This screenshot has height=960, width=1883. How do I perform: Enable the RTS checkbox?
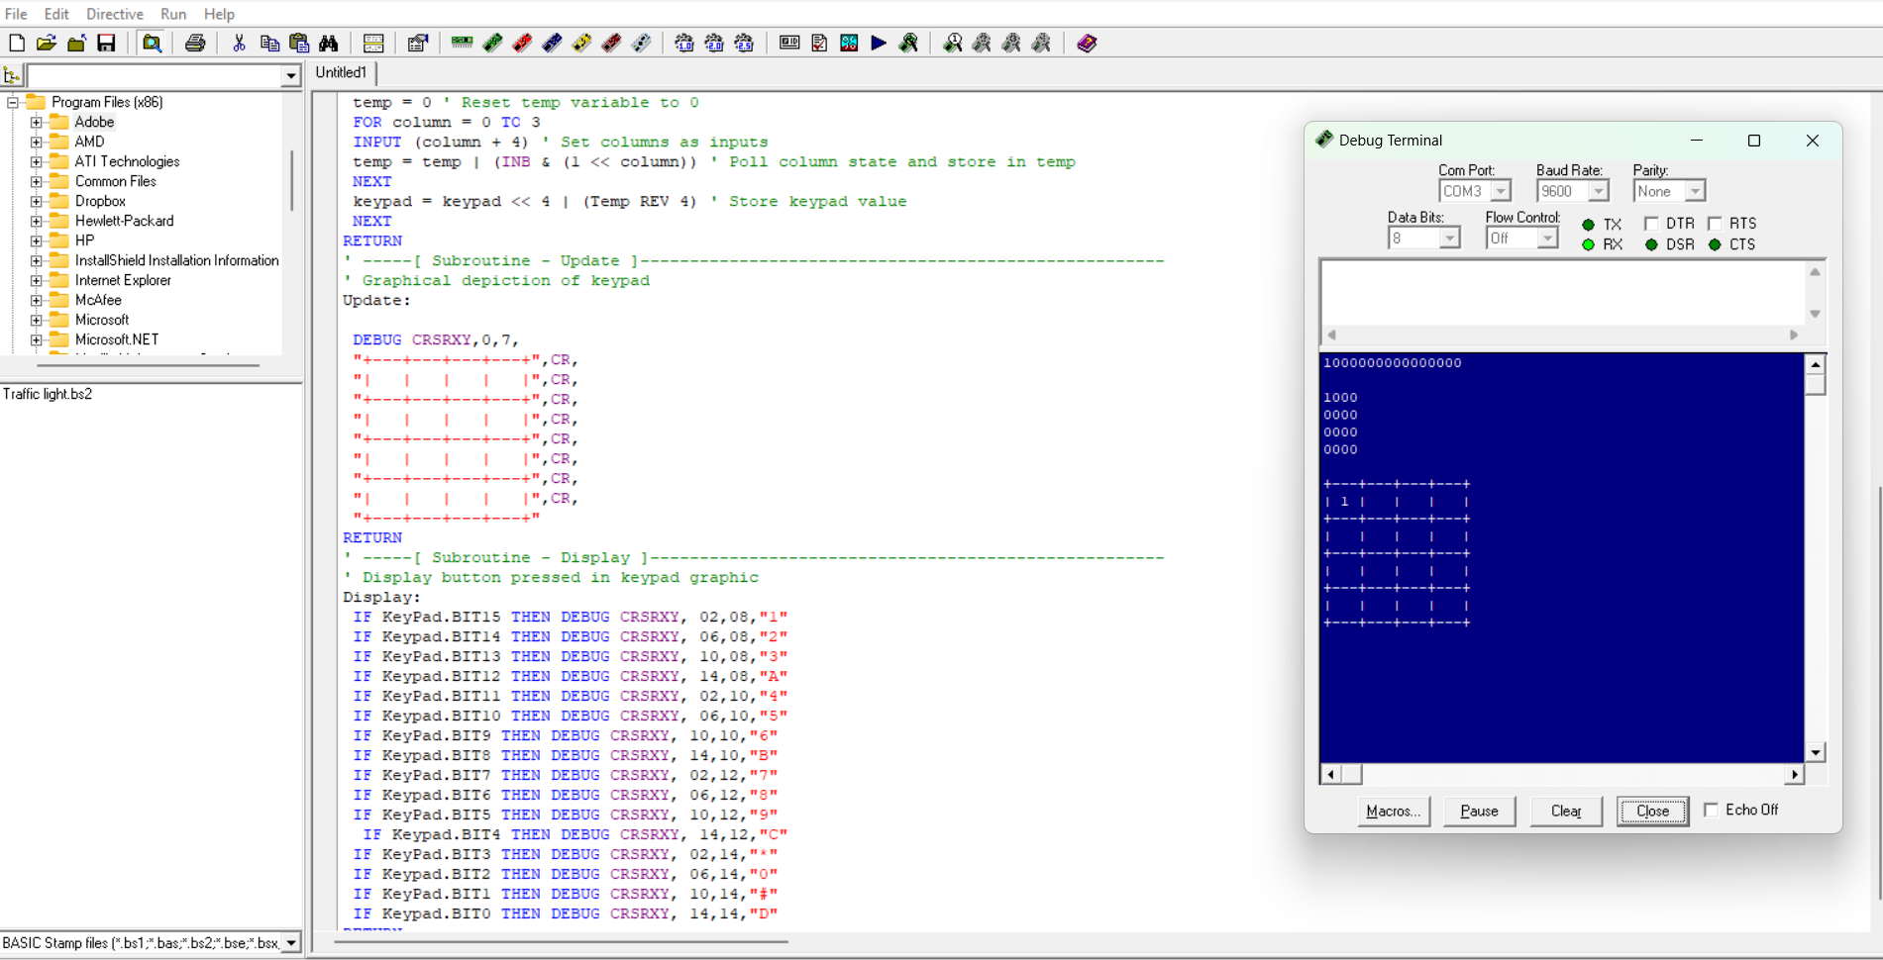1715,224
